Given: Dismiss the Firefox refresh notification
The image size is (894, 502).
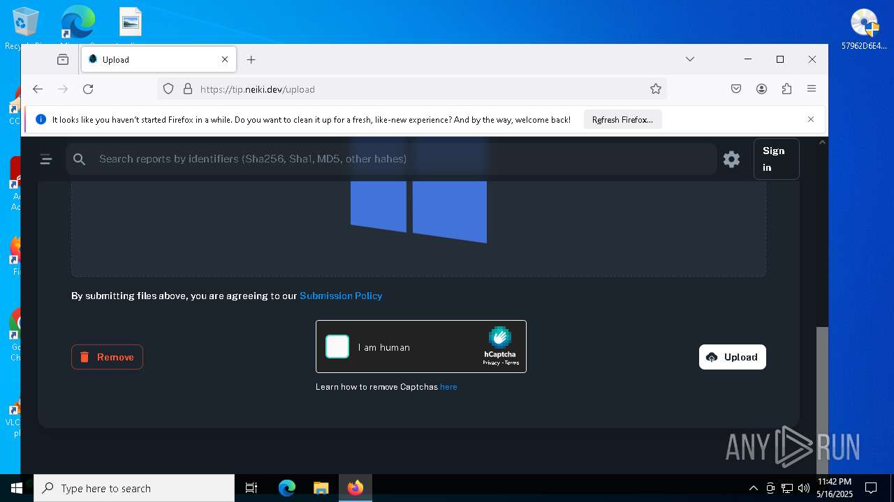Looking at the screenshot, I should coord(811,119).
